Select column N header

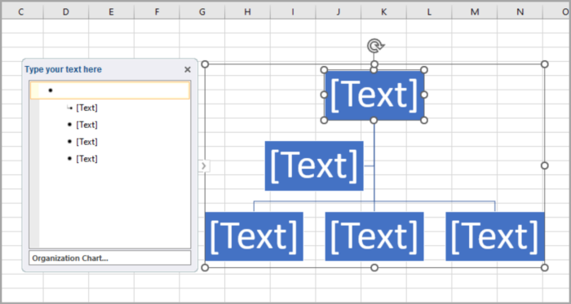[520, 12]
